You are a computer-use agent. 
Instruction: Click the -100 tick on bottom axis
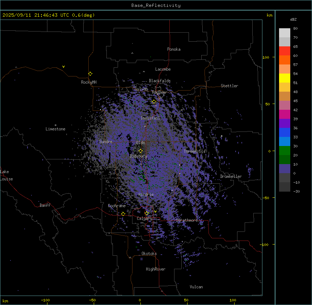click(45, 300)
